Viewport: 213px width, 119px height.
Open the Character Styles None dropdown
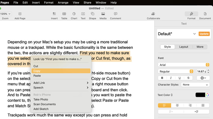coord(196,85)
